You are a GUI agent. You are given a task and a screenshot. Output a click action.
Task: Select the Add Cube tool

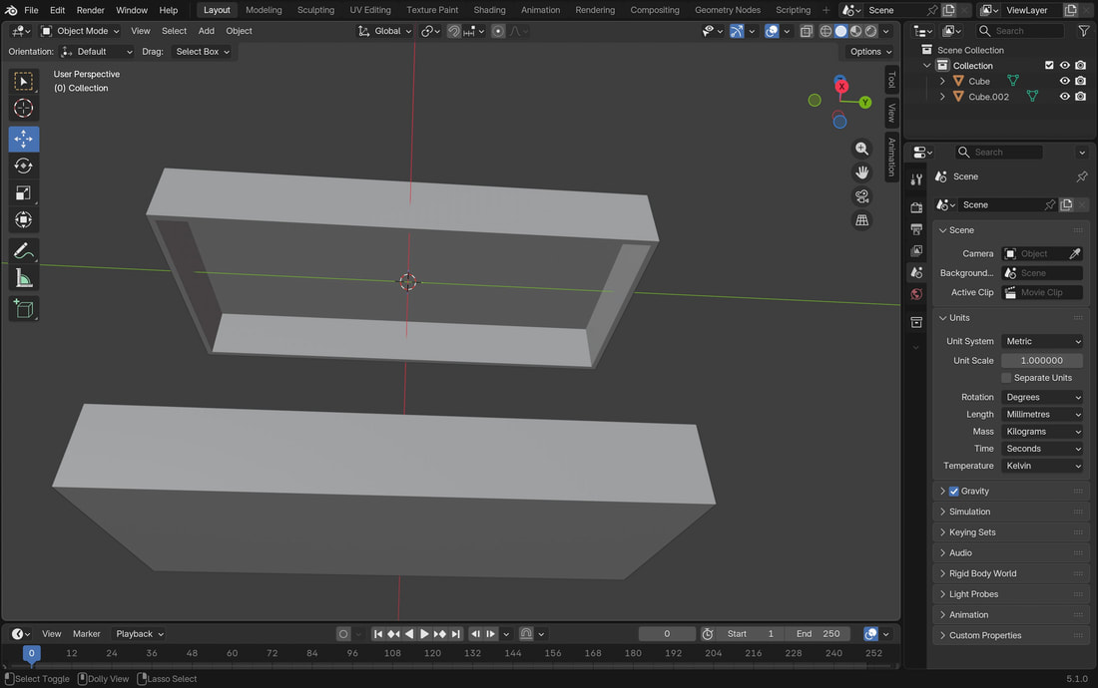pos(24,309)
